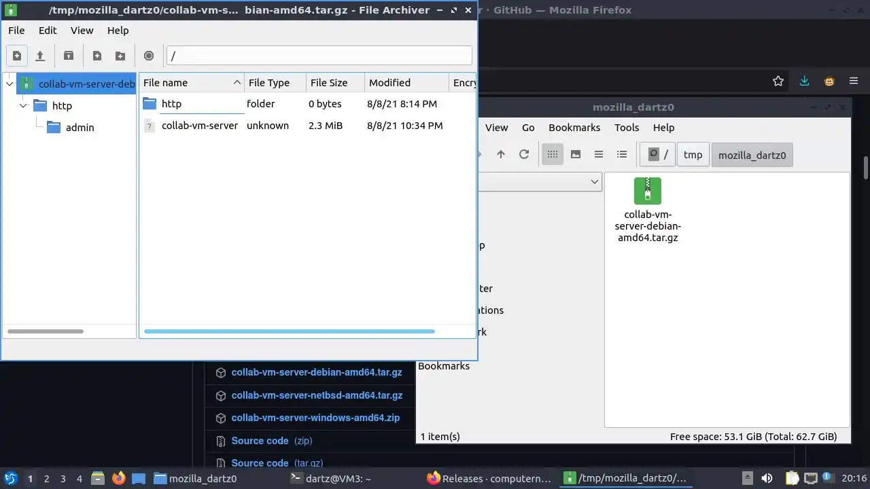Click the Firefox bookmark star icon
Viewport: 870px width, 489px height.
[x=778, y=81]
